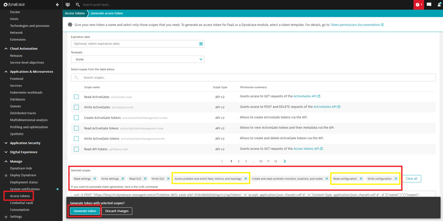Screen dimensions: 443x221
Task: Check the Create ActiveGate tokens scope
Action: [77, 118]
